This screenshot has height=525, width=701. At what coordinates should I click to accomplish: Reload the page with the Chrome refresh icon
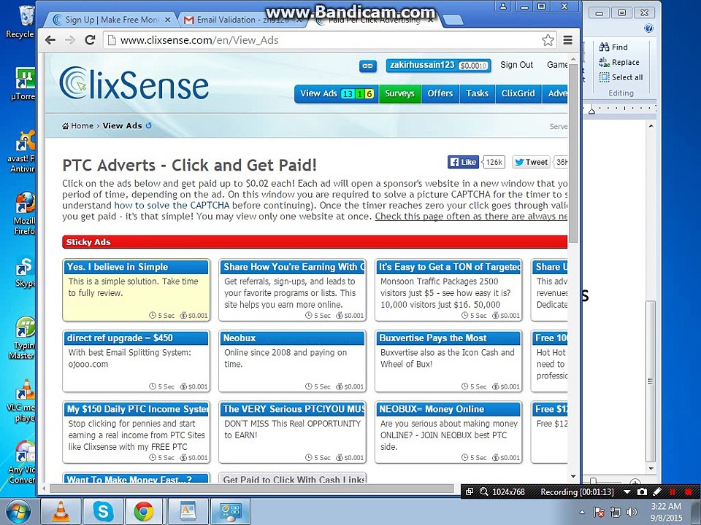point(90,40)
